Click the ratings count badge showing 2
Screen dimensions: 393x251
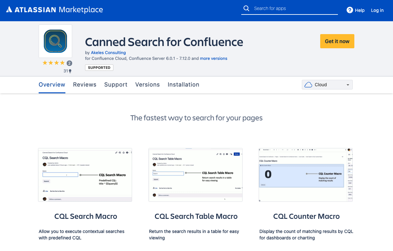69,63
